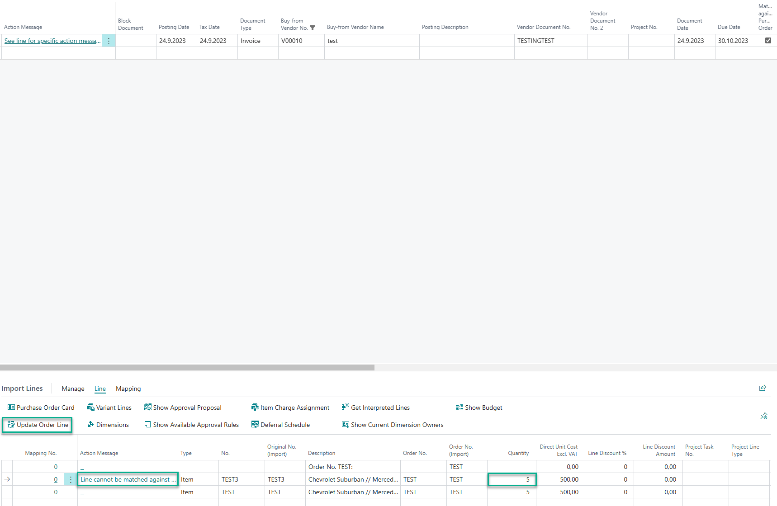Open the Manage tab in Import Lines

pos(73,389)
